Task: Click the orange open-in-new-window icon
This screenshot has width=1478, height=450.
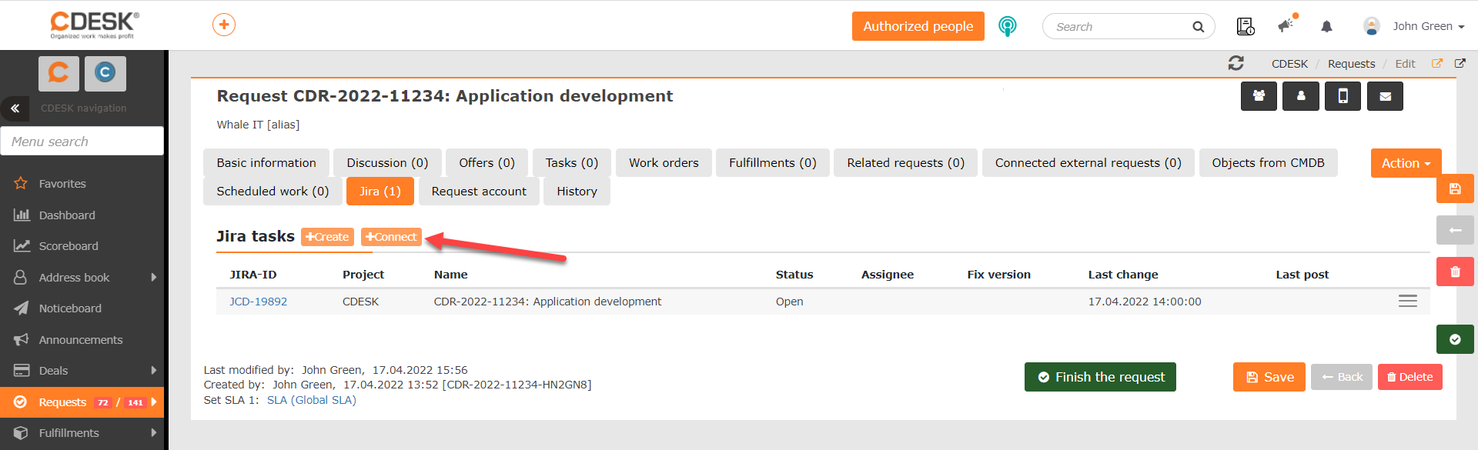Action: point(1436,63)
